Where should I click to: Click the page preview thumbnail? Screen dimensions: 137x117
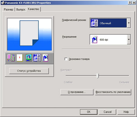point(29,33)
